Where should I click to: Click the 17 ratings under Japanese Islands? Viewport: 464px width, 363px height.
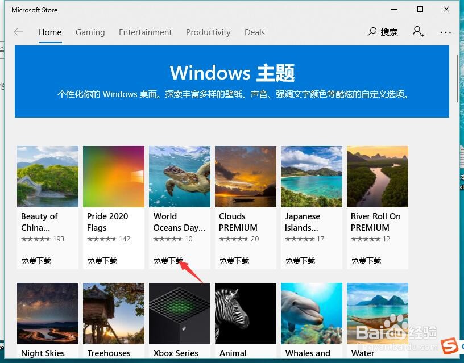[321, 239]
